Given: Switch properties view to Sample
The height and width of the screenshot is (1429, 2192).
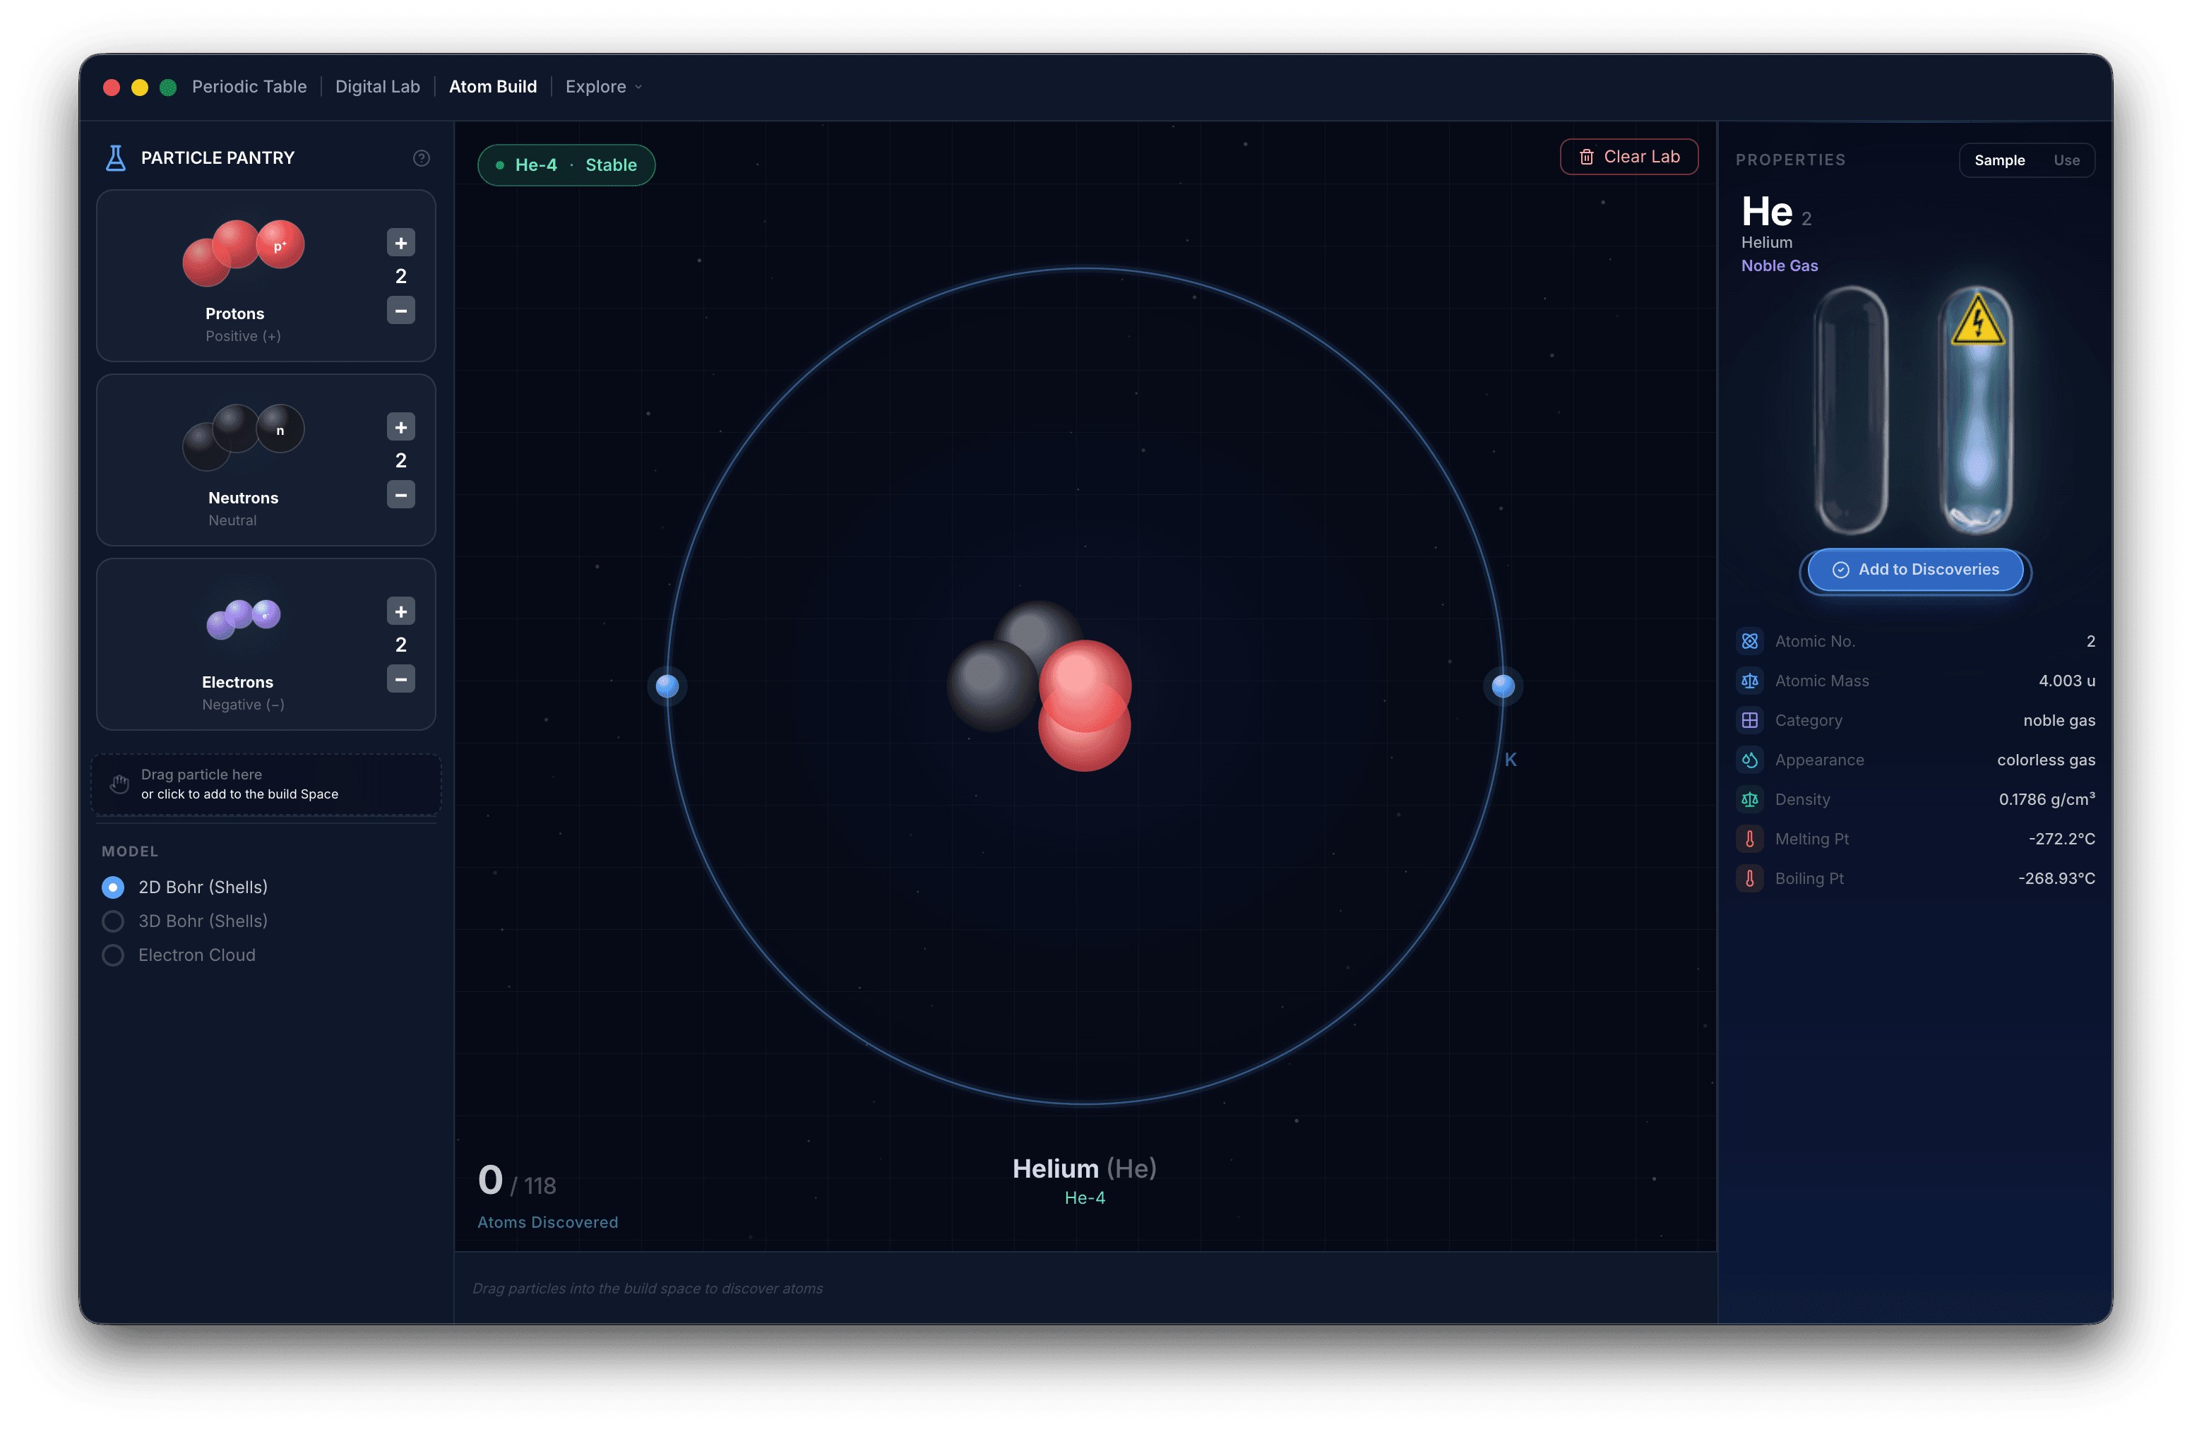Looking at the screenshot, I should [x=1999, y=160].
